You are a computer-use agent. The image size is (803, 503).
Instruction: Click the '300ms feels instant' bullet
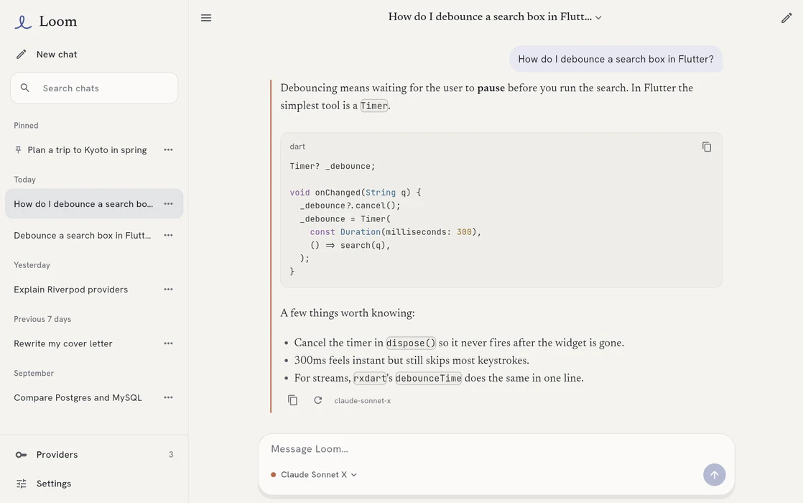[412, 360]
